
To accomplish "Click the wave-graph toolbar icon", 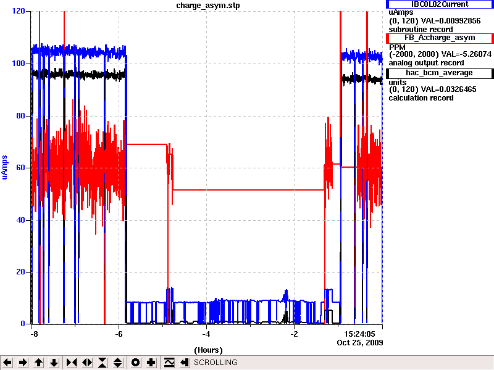I will point(169,363).
